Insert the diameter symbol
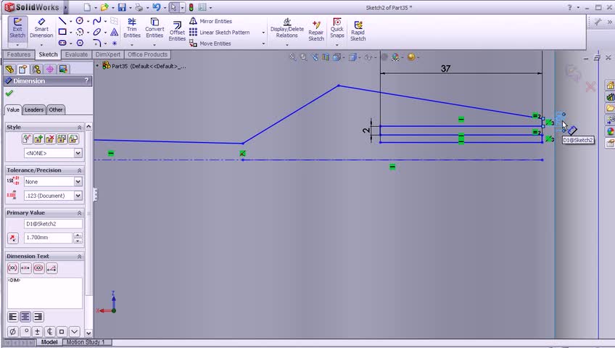This screenshot has width=615, height=348. 12,332
